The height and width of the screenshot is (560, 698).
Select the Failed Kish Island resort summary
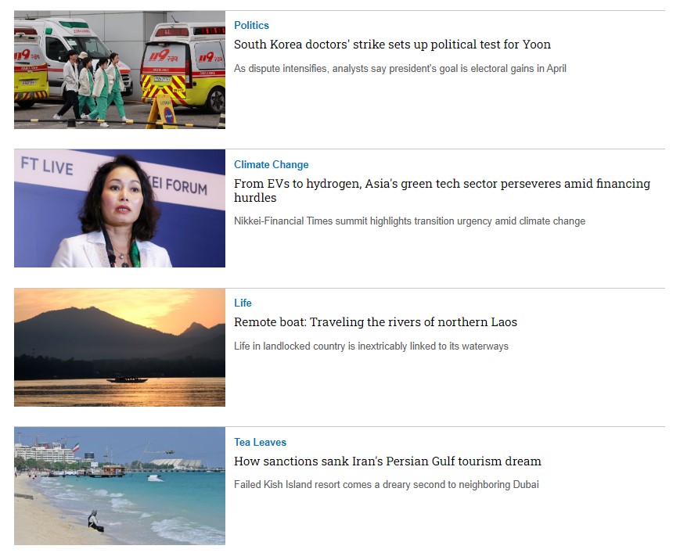pos(387,484)
